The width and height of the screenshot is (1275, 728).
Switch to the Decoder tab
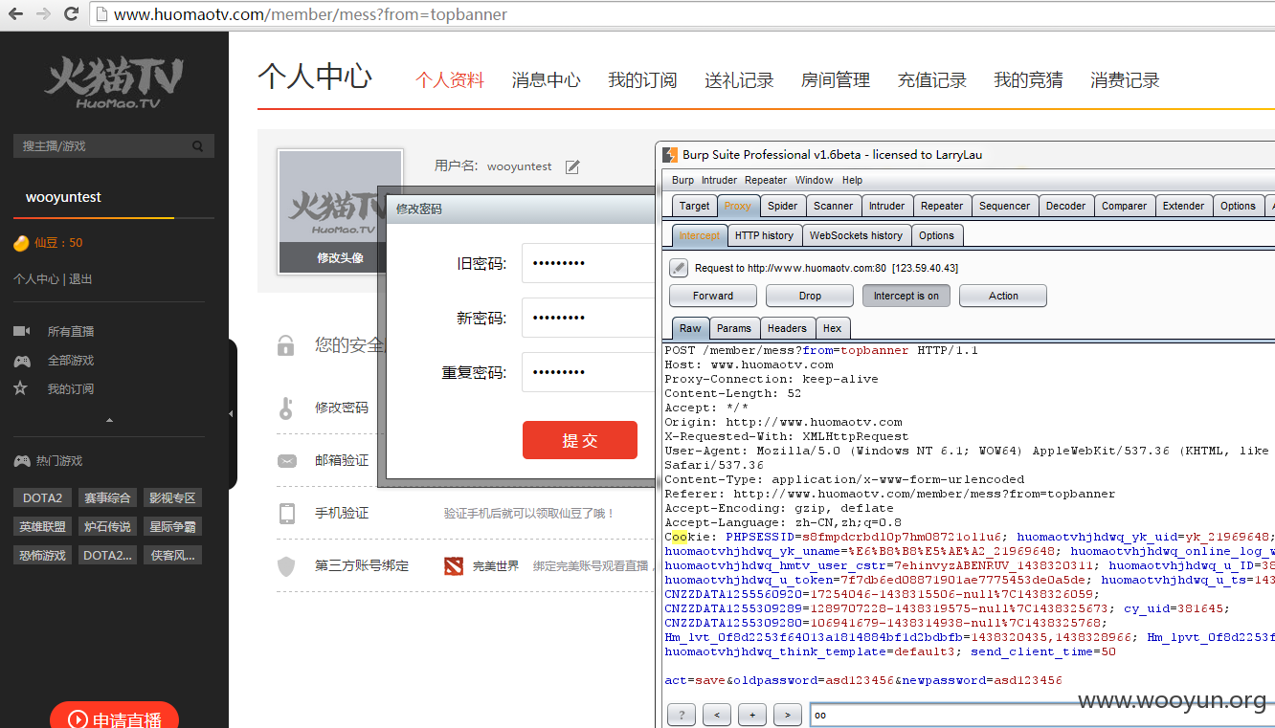[1066, 206]
